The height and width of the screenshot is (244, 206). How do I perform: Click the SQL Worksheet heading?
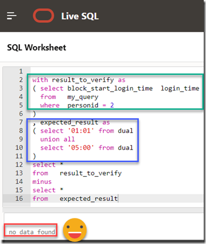coord(36,47)
